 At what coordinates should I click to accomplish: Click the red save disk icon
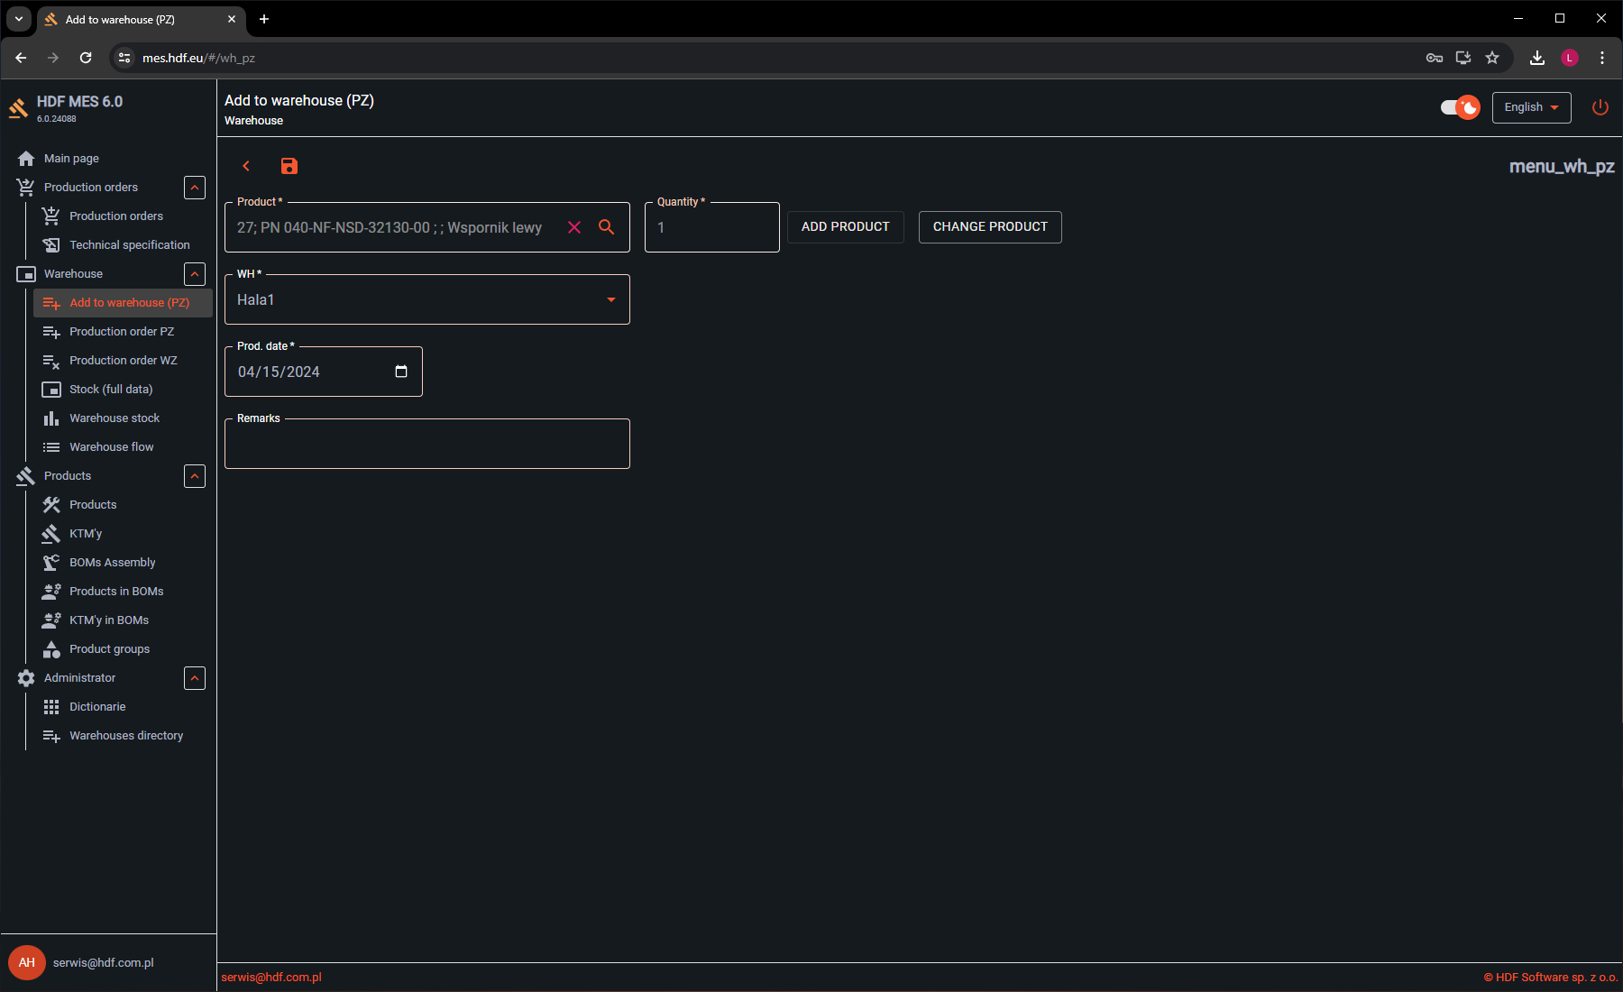point(289,166)
